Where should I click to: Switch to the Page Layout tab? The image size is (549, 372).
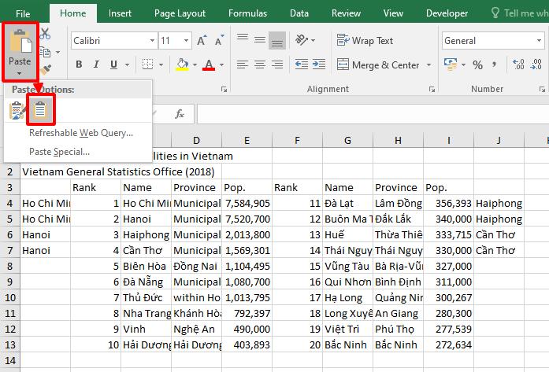(x=180, y=13)
